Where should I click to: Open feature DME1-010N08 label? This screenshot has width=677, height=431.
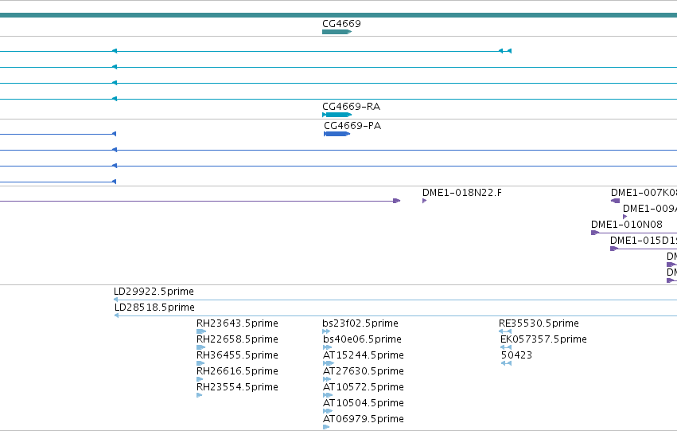coord(627,225)
